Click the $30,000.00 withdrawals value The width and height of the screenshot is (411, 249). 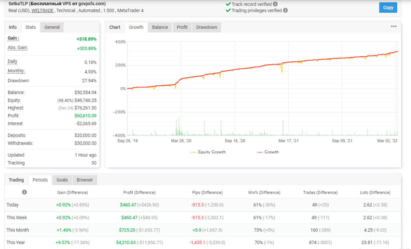pyautogui.click(x=85, y=143)
